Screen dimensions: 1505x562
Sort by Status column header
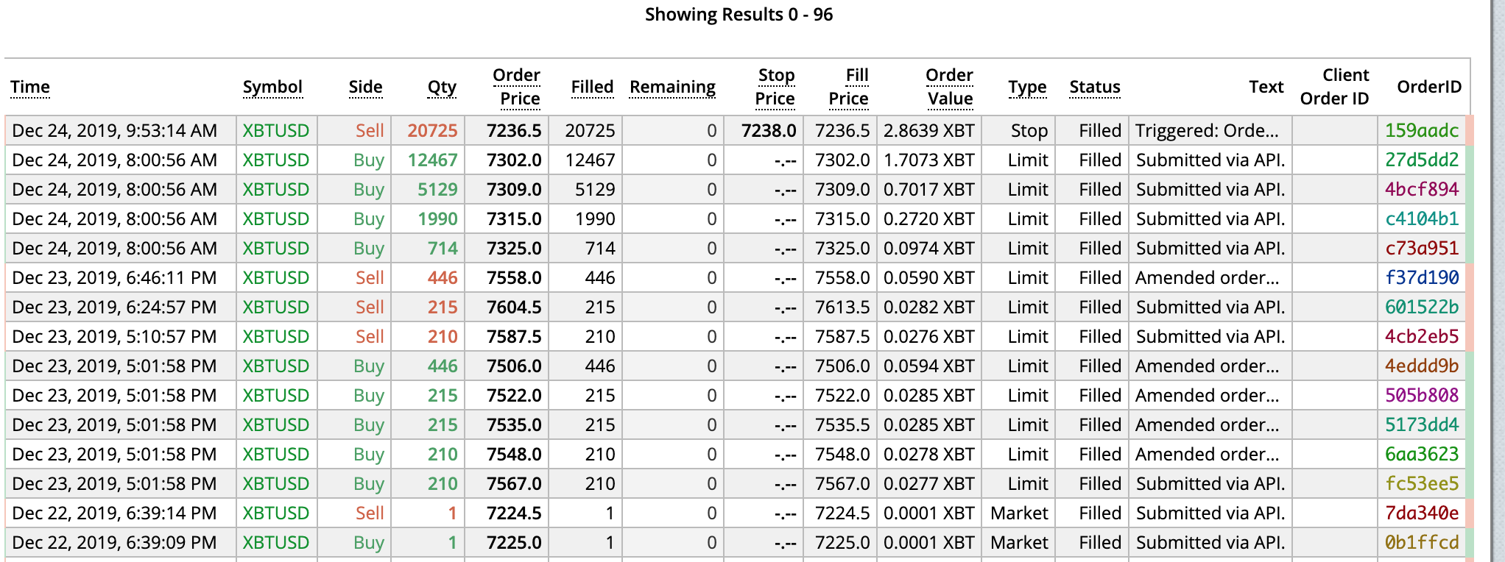(1095, 87)
